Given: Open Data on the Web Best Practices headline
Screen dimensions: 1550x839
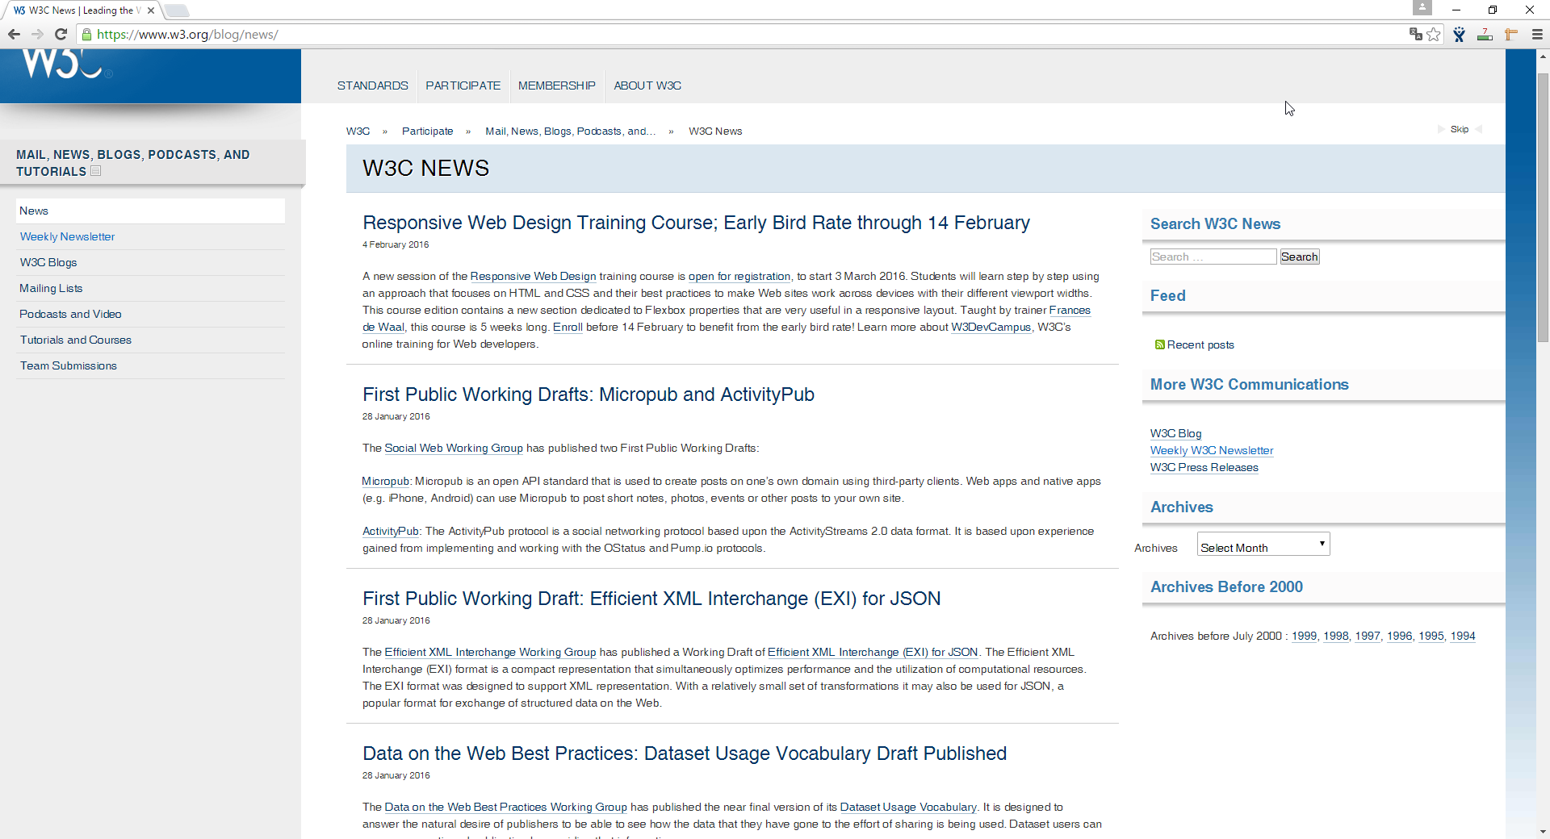Looking at the screenshot, I should click(685, 753).
